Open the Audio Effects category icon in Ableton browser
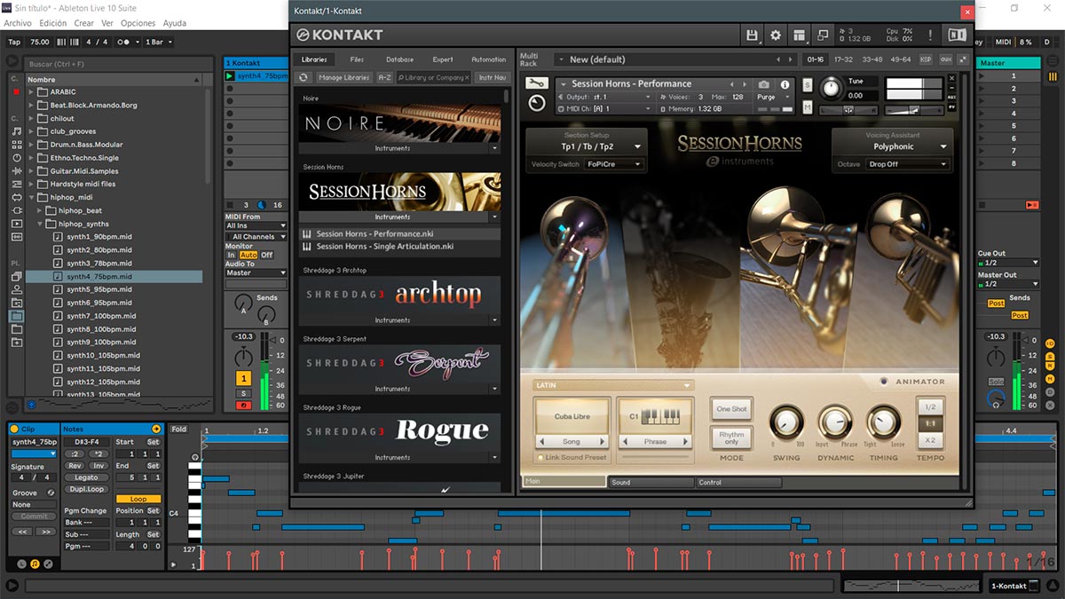The height and width of the screenshot is (599, 1065). point(16,170)
